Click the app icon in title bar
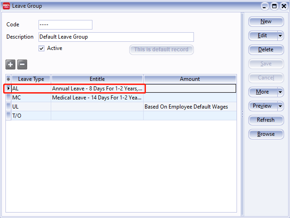Screen dimensions: 290x218 pyautogui.click(x=5, y=6)
